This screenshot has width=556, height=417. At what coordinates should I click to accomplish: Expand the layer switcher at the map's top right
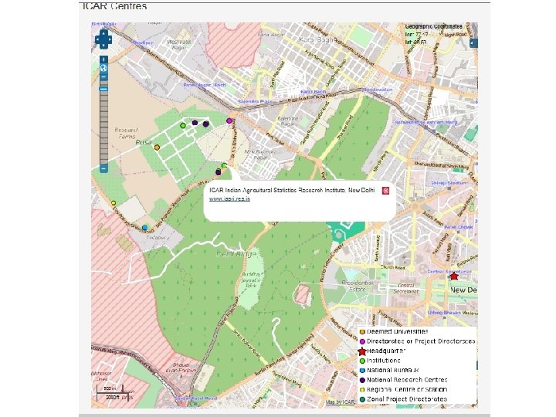[x=473, y=43]
